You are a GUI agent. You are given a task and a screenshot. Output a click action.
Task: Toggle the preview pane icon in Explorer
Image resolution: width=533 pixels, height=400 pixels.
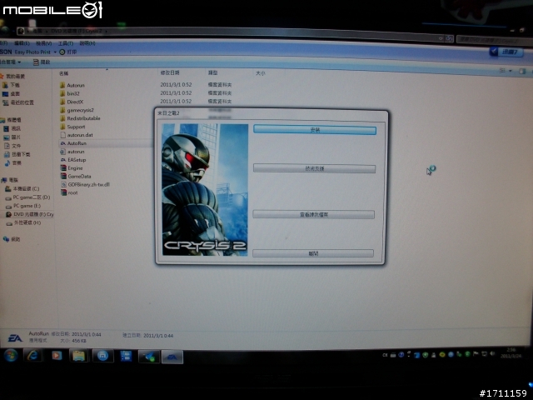522,71
